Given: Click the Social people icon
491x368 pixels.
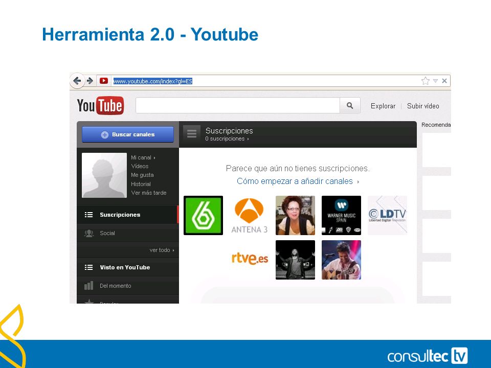Looking at the screenshot, I should click(89, 233).
